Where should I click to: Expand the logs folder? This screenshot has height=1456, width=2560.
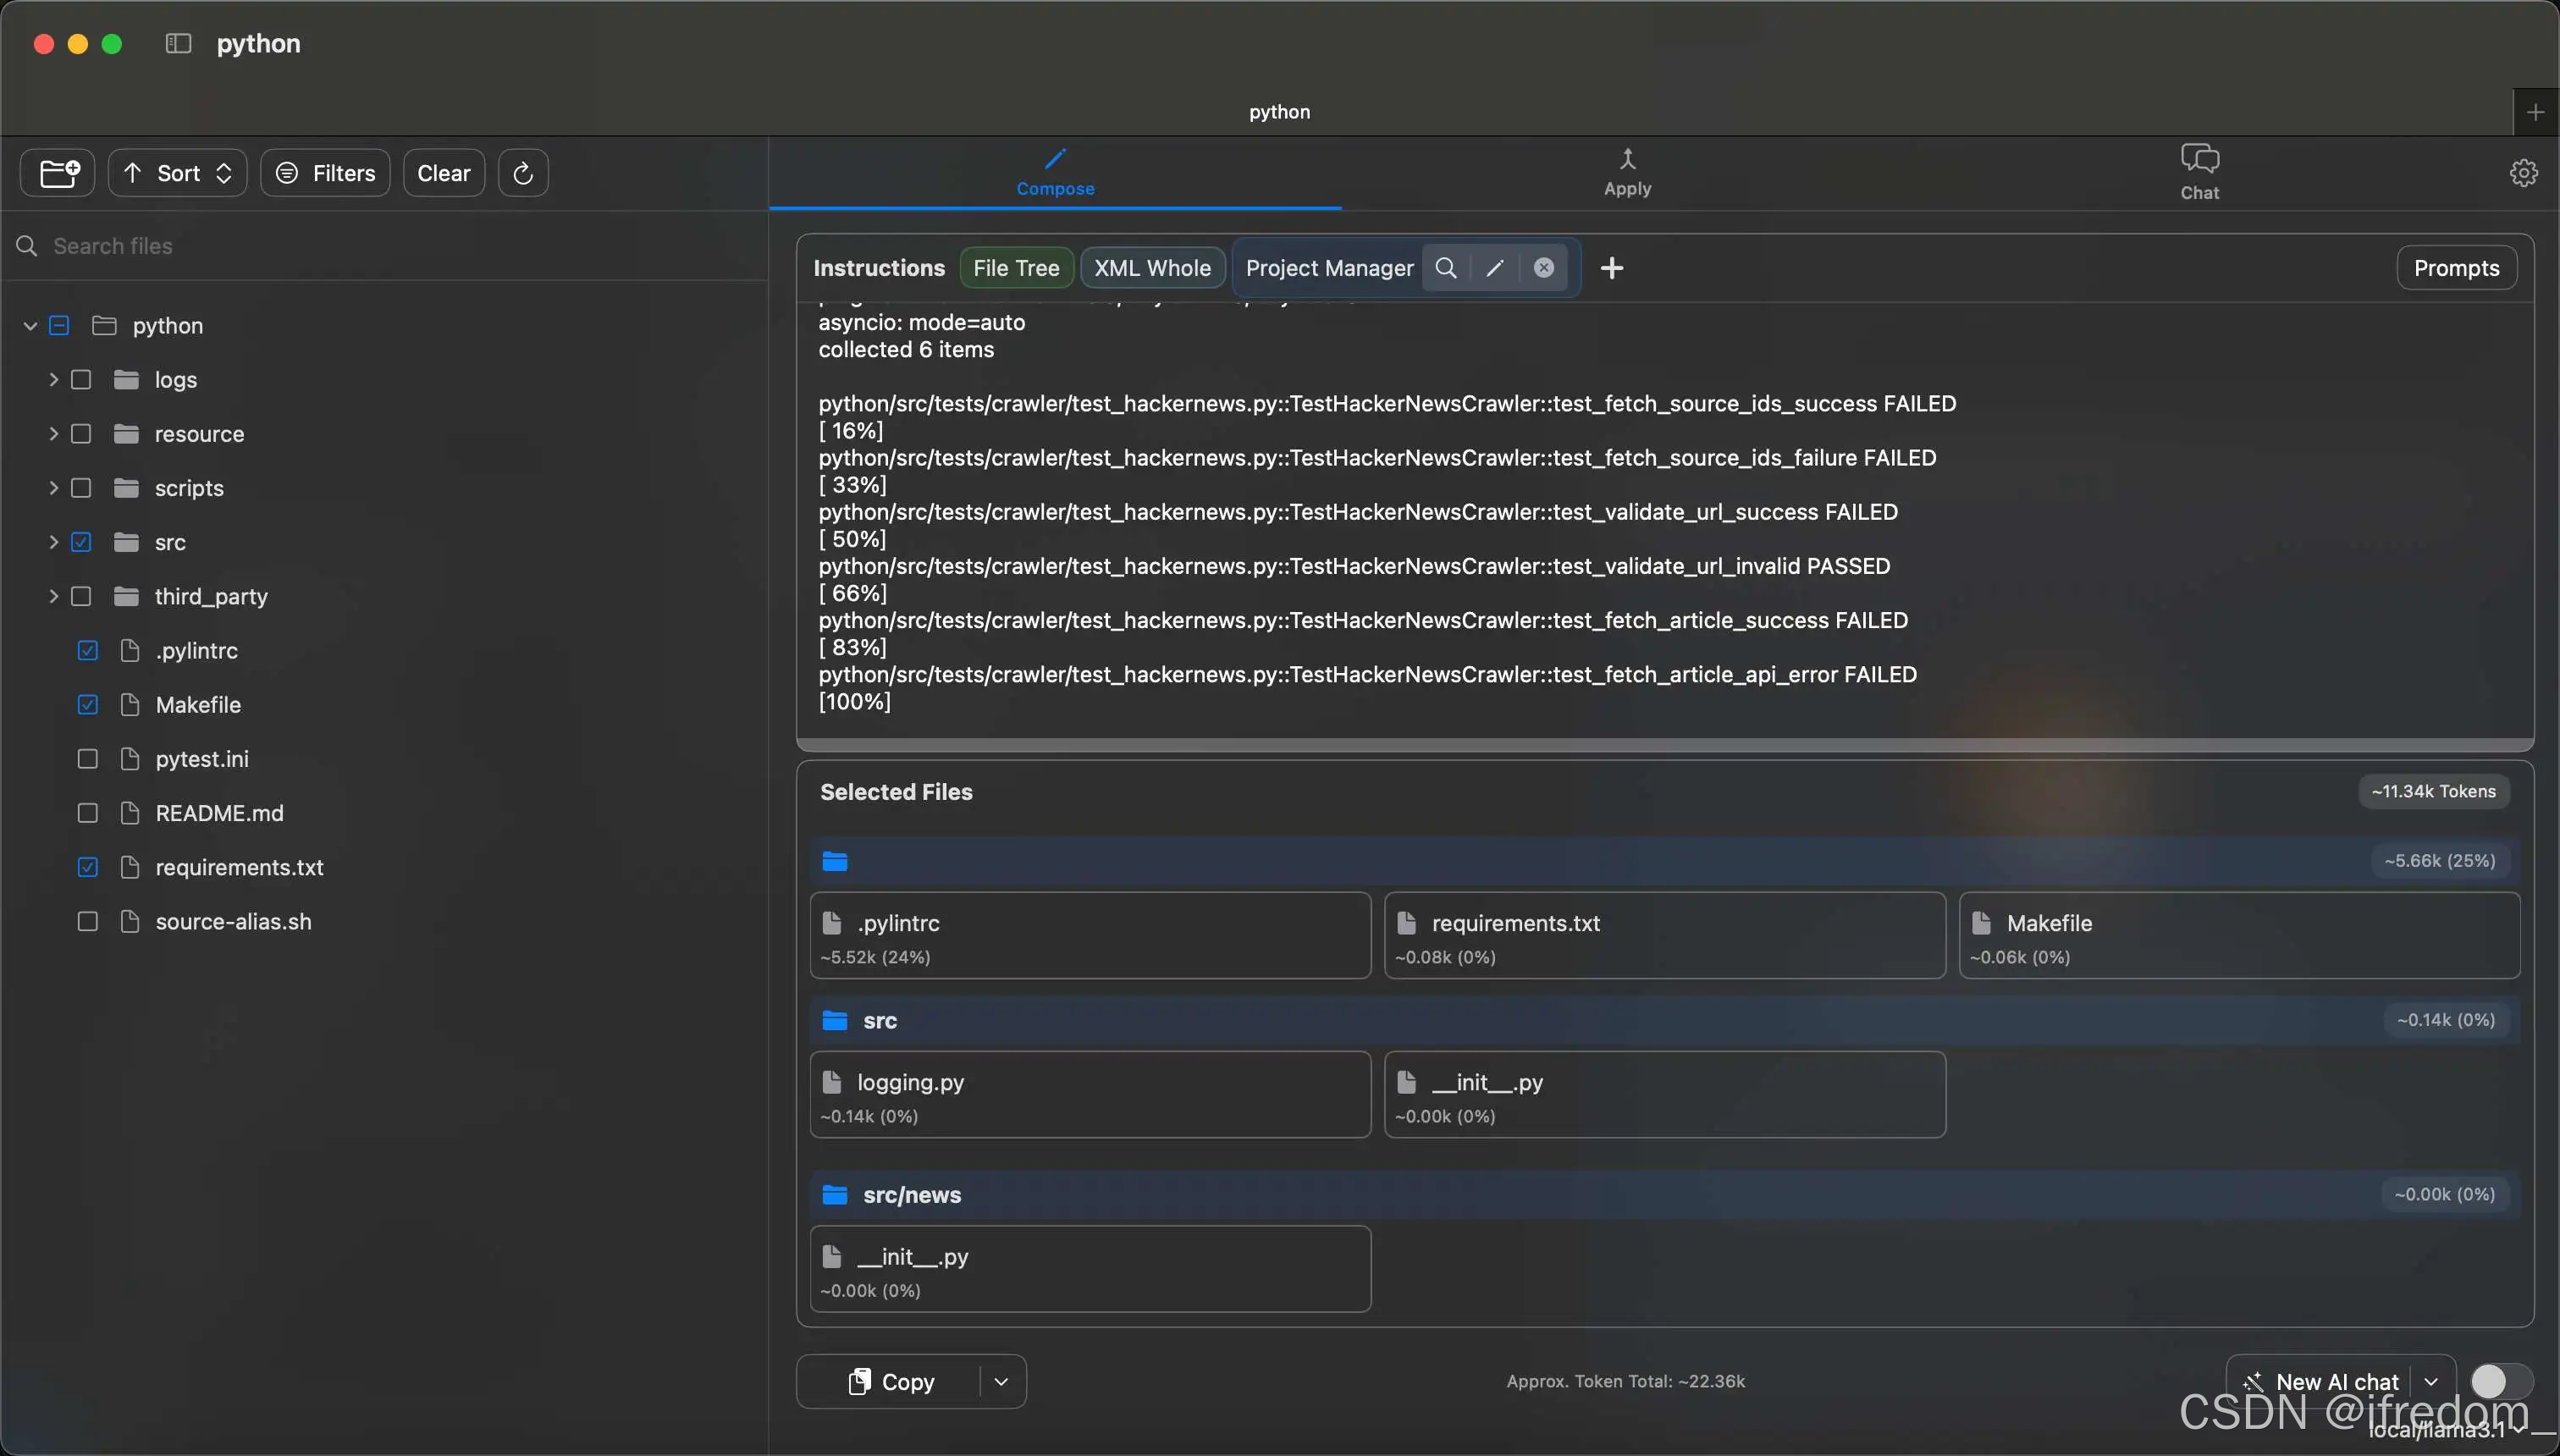[x=54, y=380]
